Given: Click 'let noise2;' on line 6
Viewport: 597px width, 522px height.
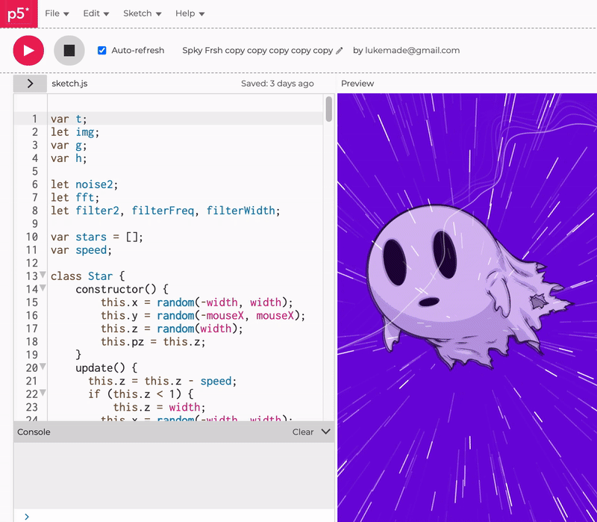Looking at the screenshot, I should [84, 184].
